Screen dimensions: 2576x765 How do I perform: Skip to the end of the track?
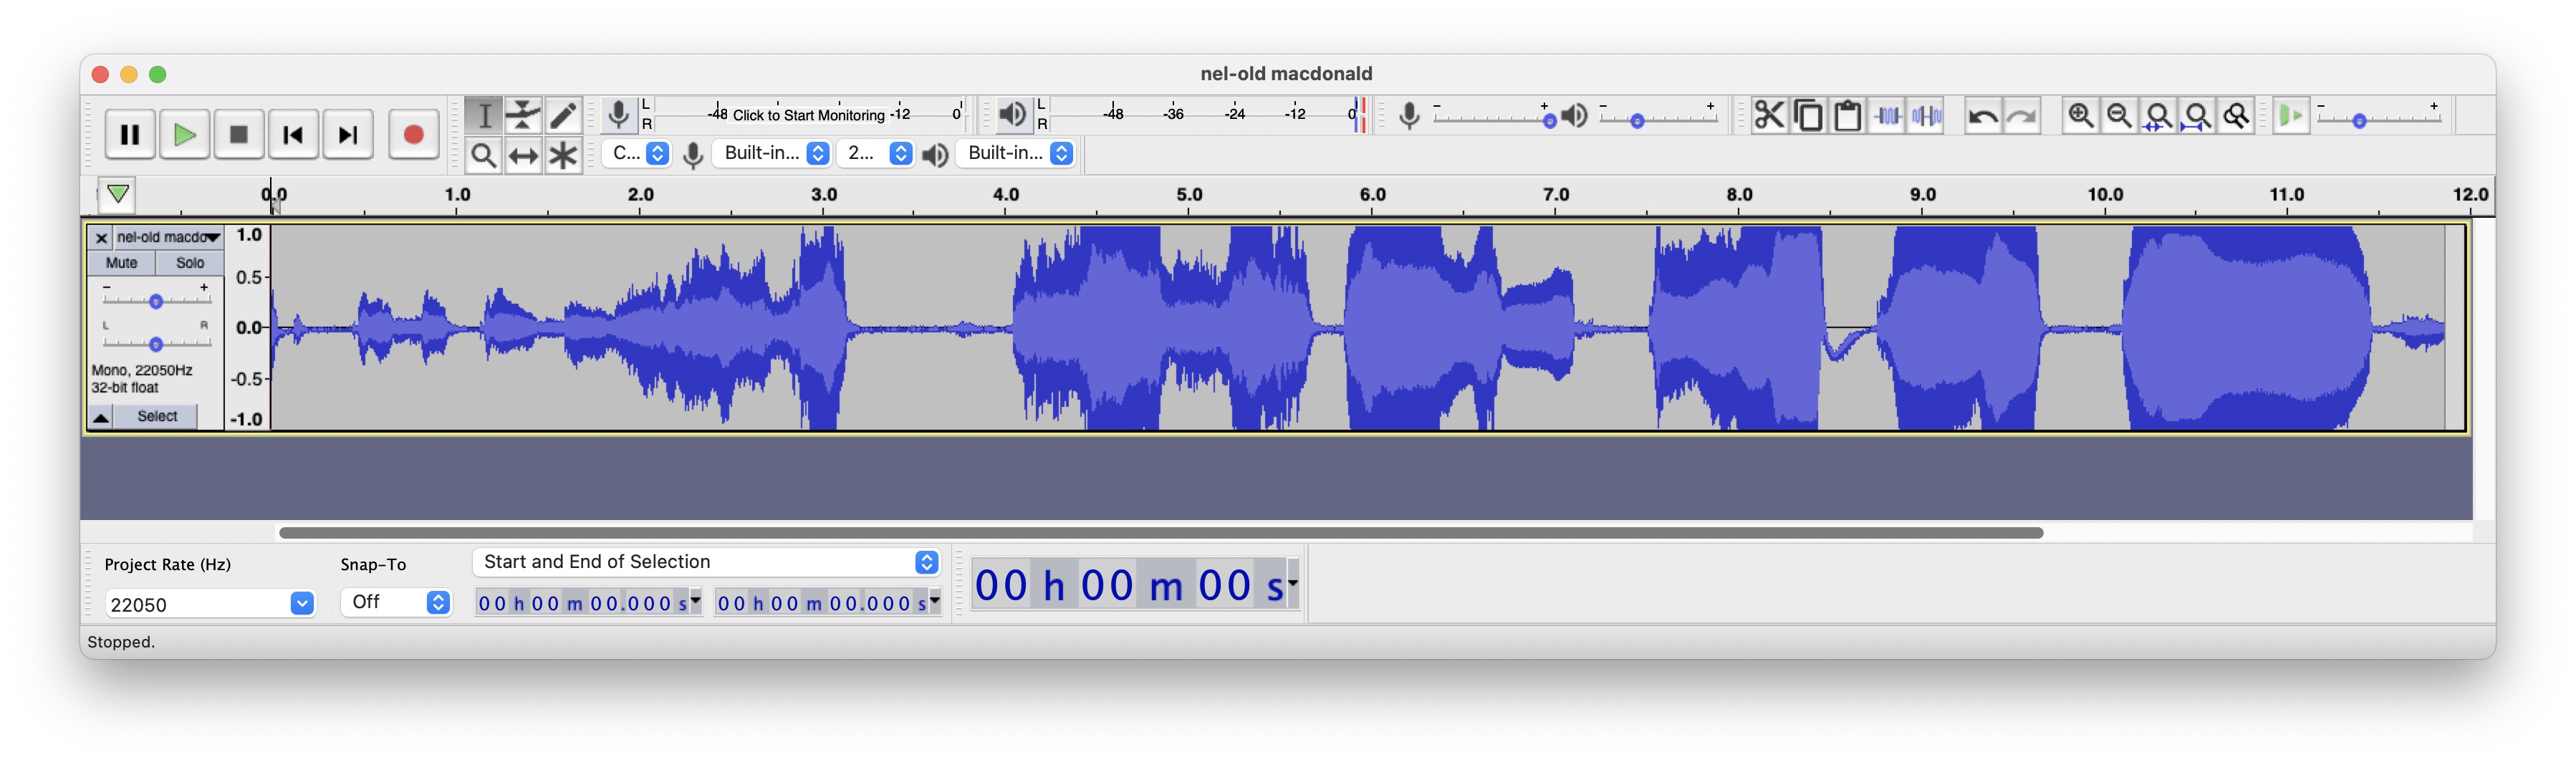click(348, 134)
